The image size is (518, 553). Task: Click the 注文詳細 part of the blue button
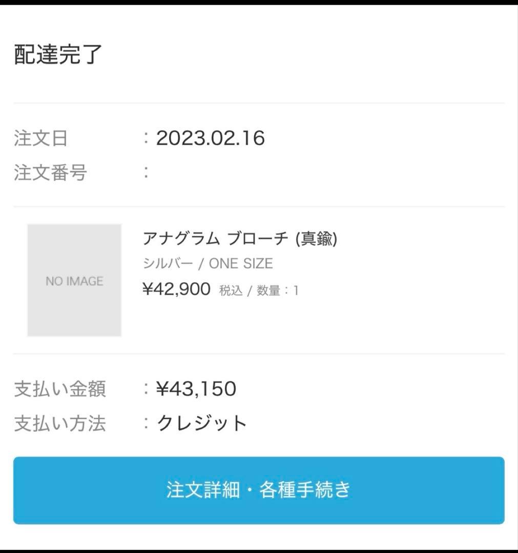(x=203, y=490)
